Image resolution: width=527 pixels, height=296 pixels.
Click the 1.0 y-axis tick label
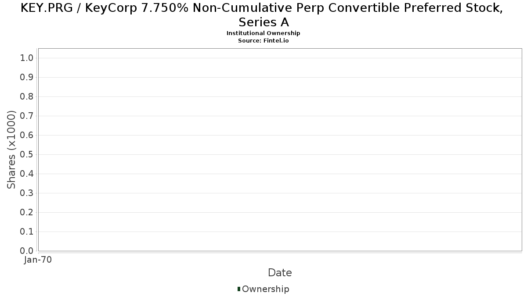click(27, 58)
